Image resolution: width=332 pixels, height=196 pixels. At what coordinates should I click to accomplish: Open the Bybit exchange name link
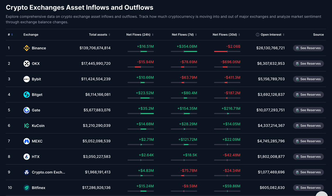coord(36,79)
